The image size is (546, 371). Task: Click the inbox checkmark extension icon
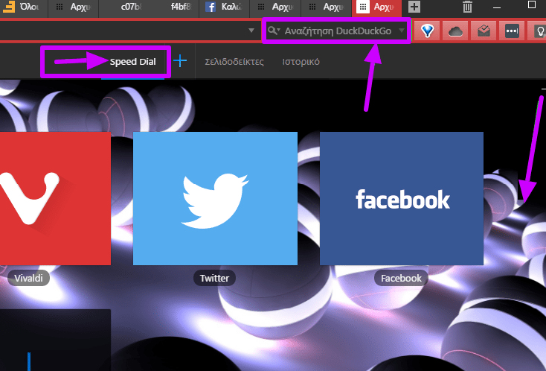pos(484,31)
